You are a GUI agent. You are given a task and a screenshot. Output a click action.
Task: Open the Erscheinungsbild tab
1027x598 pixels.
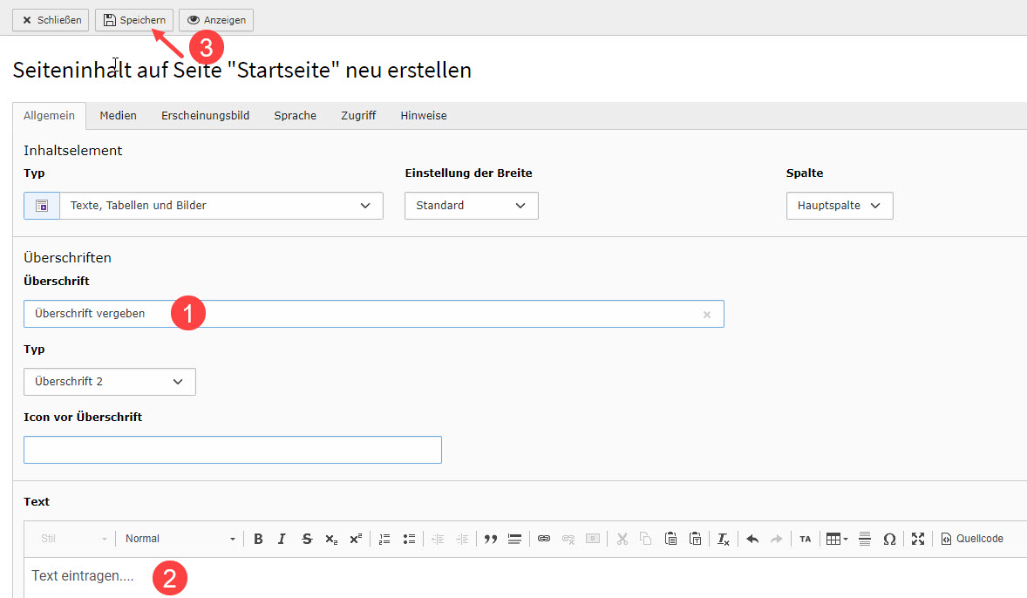point(205,116)
